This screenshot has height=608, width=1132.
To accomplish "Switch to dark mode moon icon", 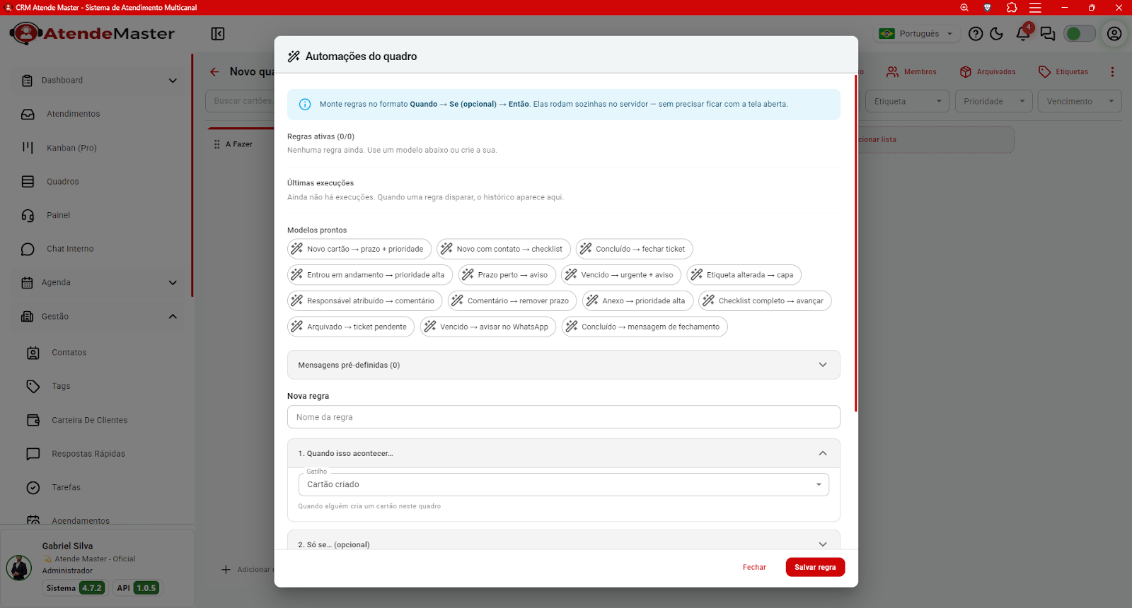I will point(997,34).
